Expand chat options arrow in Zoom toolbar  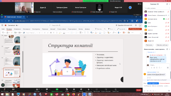(50, 89)
